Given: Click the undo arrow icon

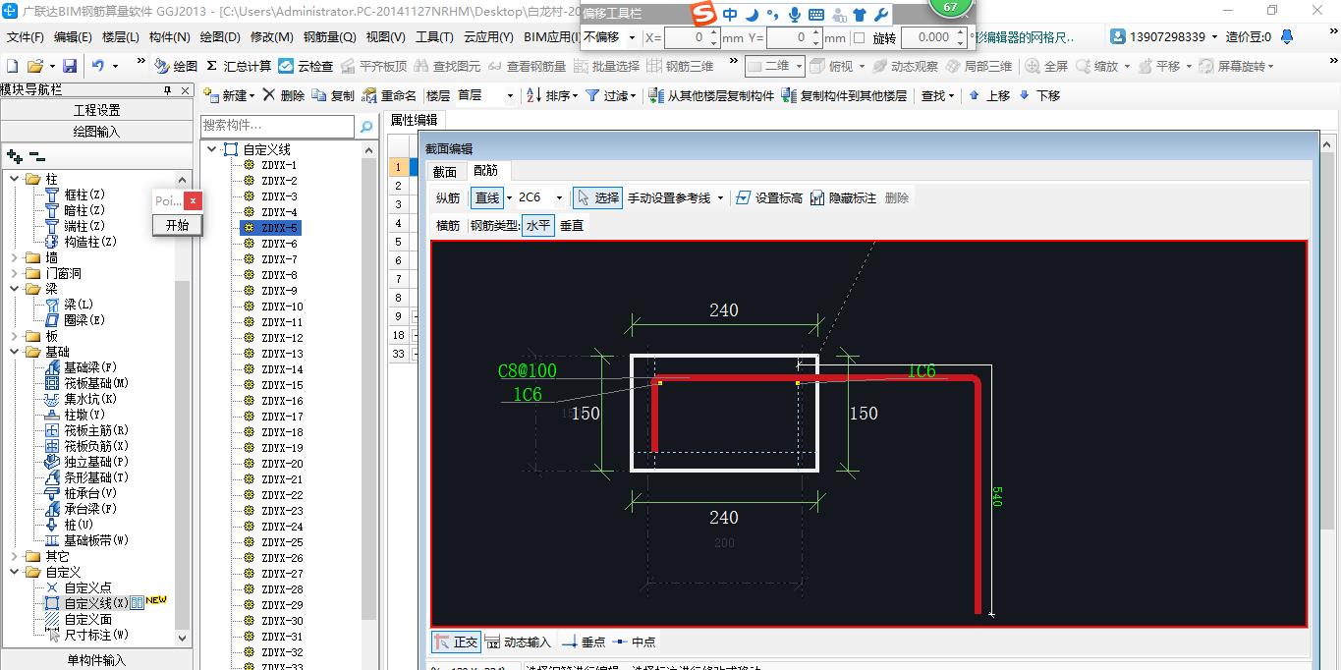Looking at the screenshot, I should click(x=98, y=66).
